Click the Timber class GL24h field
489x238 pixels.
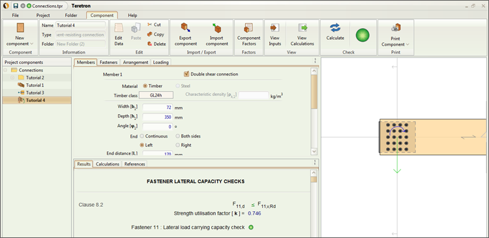[x=156, y=95]
